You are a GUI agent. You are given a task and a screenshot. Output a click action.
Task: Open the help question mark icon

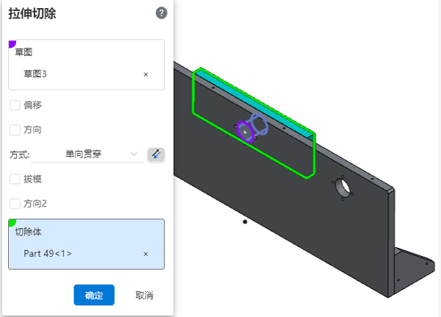162,13
